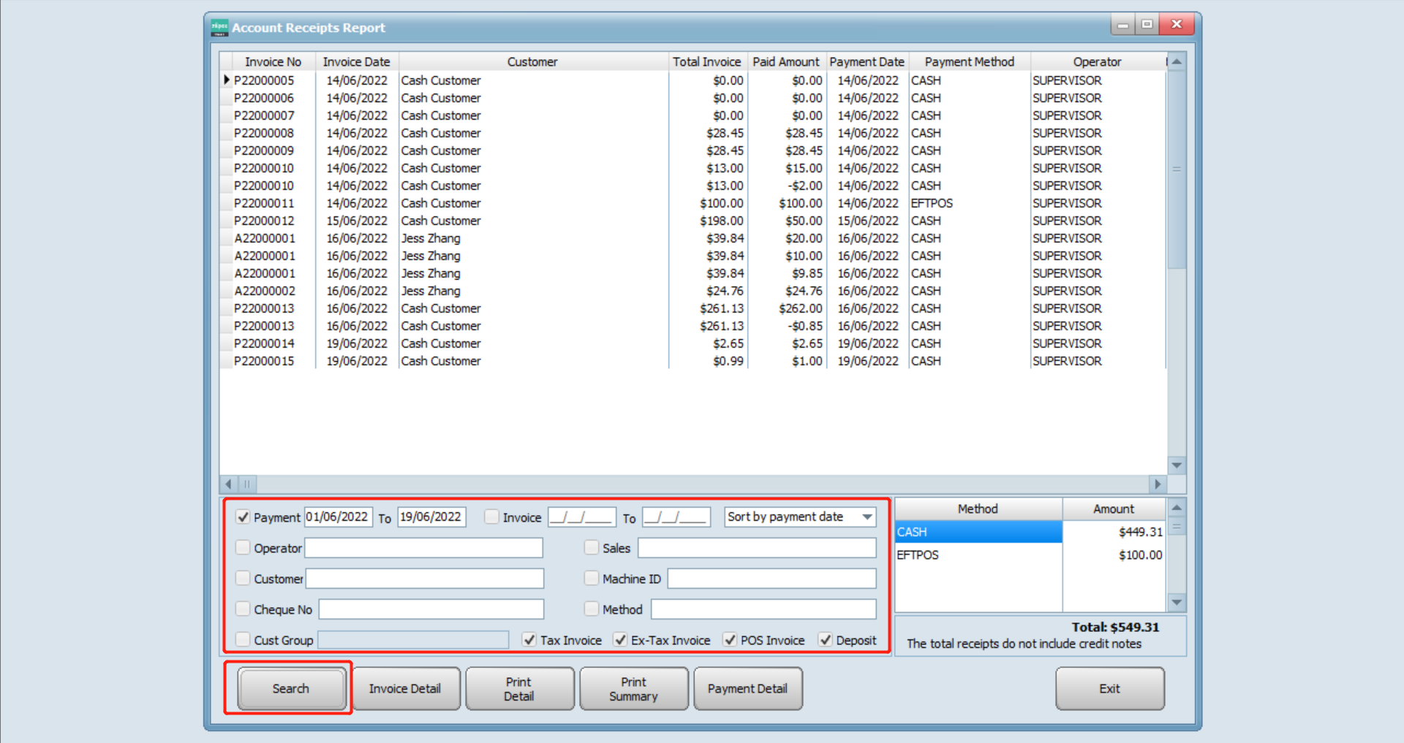Click the Total Invoice column header

(707, 62)
